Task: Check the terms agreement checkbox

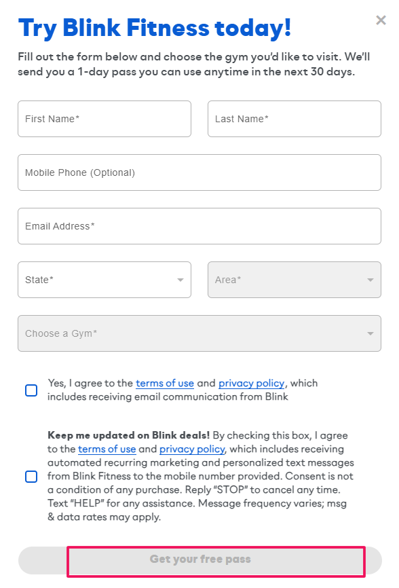Action: [31, 390]
